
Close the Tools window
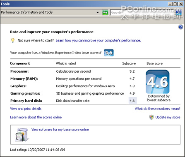180,4
